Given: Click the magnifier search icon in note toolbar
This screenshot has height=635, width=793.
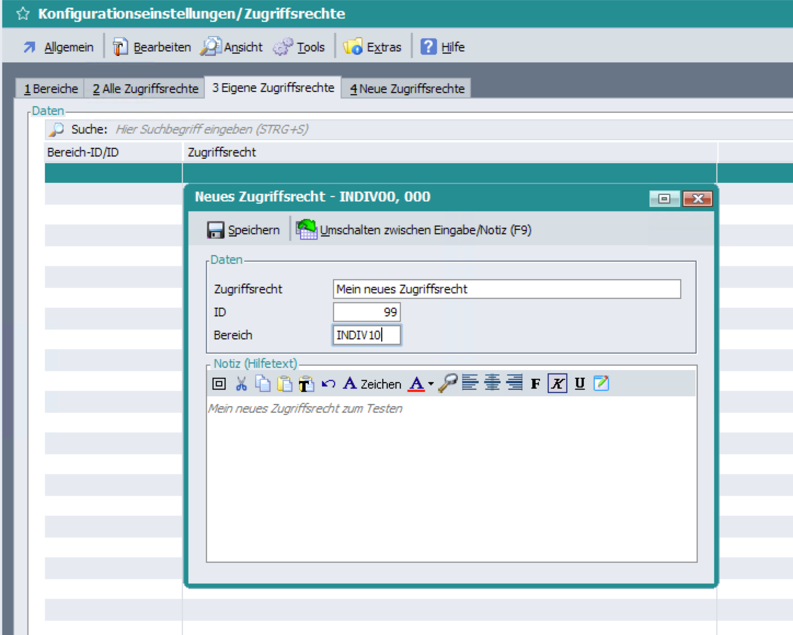Looking at the screenshot, I should pos(447,383).
